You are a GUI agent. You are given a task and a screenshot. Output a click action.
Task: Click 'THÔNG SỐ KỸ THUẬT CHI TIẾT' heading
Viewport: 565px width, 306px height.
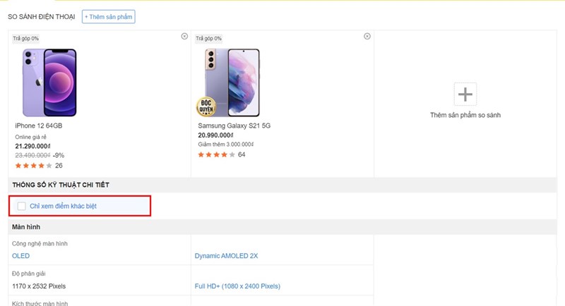pyautogui.click(x=60, y=185)
